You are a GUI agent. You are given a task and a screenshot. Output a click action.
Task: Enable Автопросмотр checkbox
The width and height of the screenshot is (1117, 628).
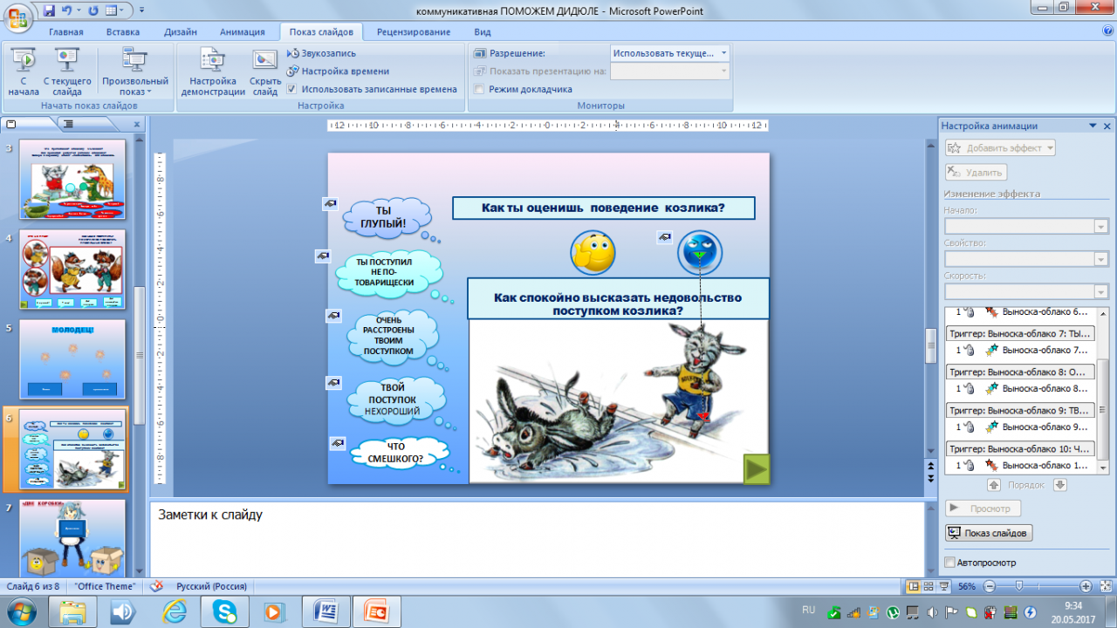950,563
